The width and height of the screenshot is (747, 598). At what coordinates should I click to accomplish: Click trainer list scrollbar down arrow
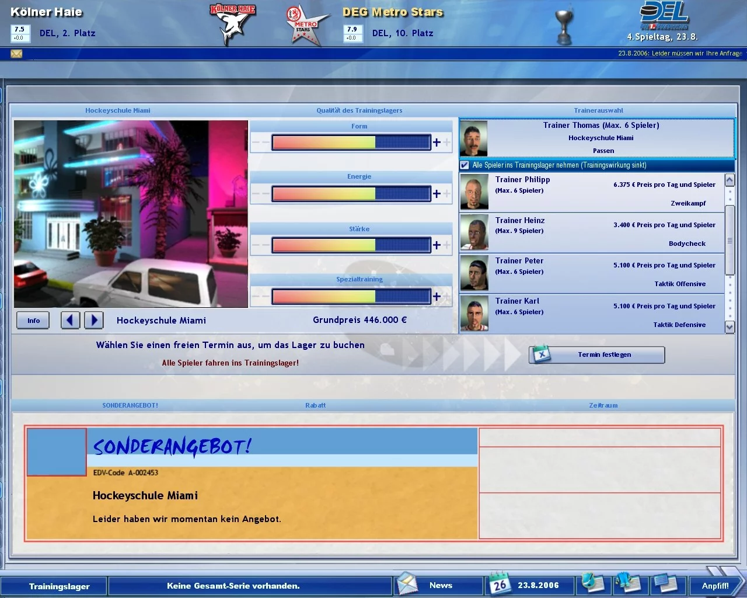point(730,328)
